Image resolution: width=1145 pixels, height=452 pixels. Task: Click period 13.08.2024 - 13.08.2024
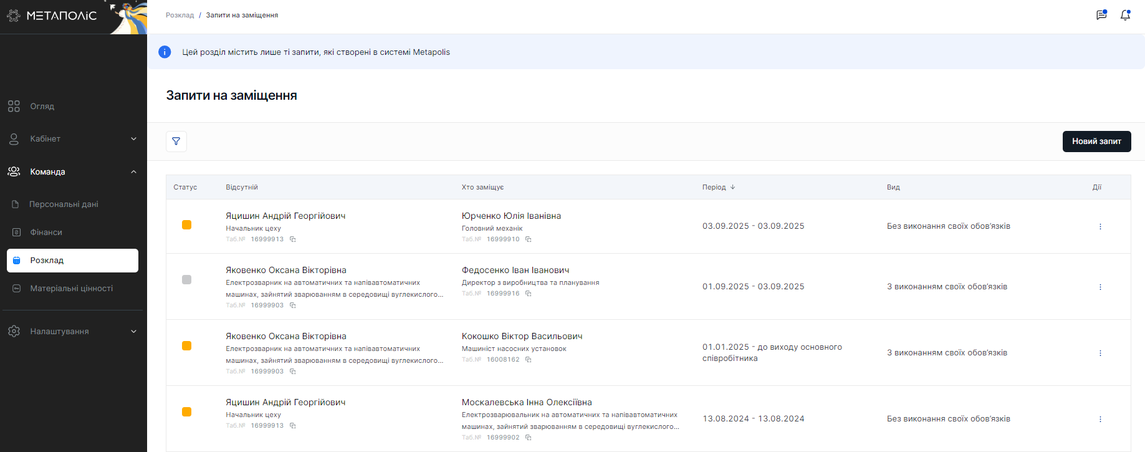(753, 419)
